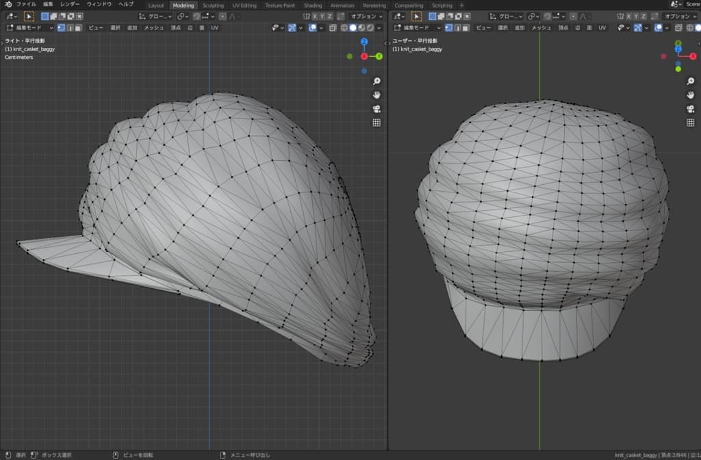Open the ファイル menu
The height and width of the screenshot is (460, 701).
26,5
